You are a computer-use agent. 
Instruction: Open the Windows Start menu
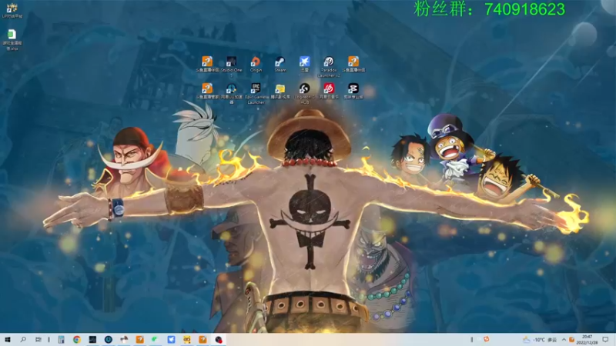tap(8, 339)
